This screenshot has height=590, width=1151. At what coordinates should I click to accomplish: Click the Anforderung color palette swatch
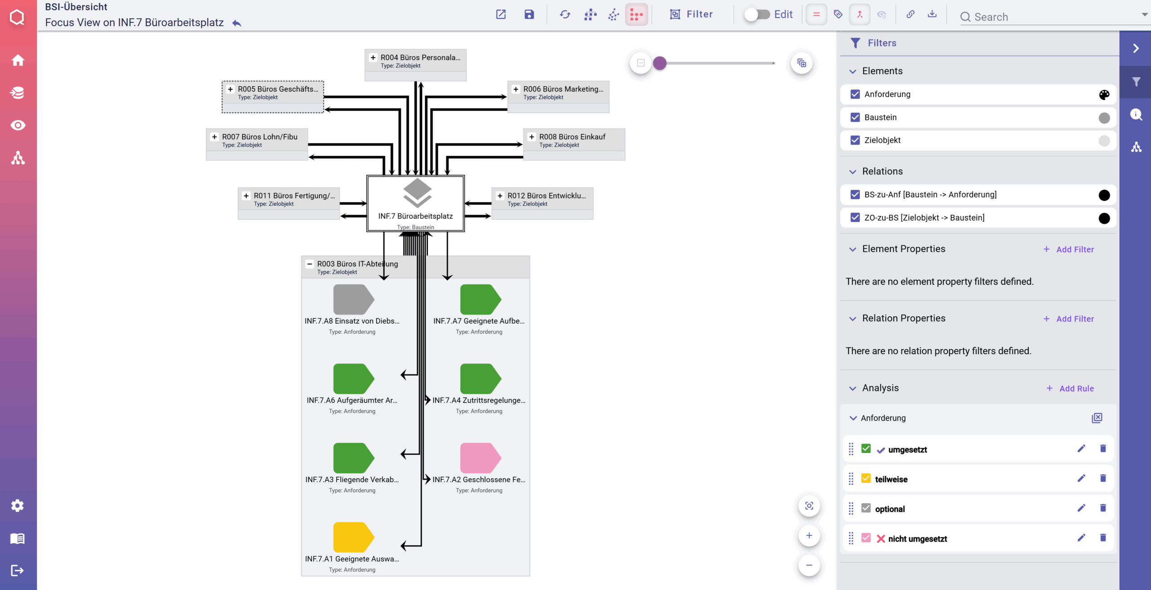(x=1104, y=94)
